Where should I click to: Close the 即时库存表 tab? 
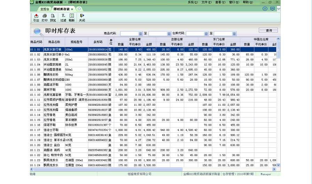[x=72, y=9]
